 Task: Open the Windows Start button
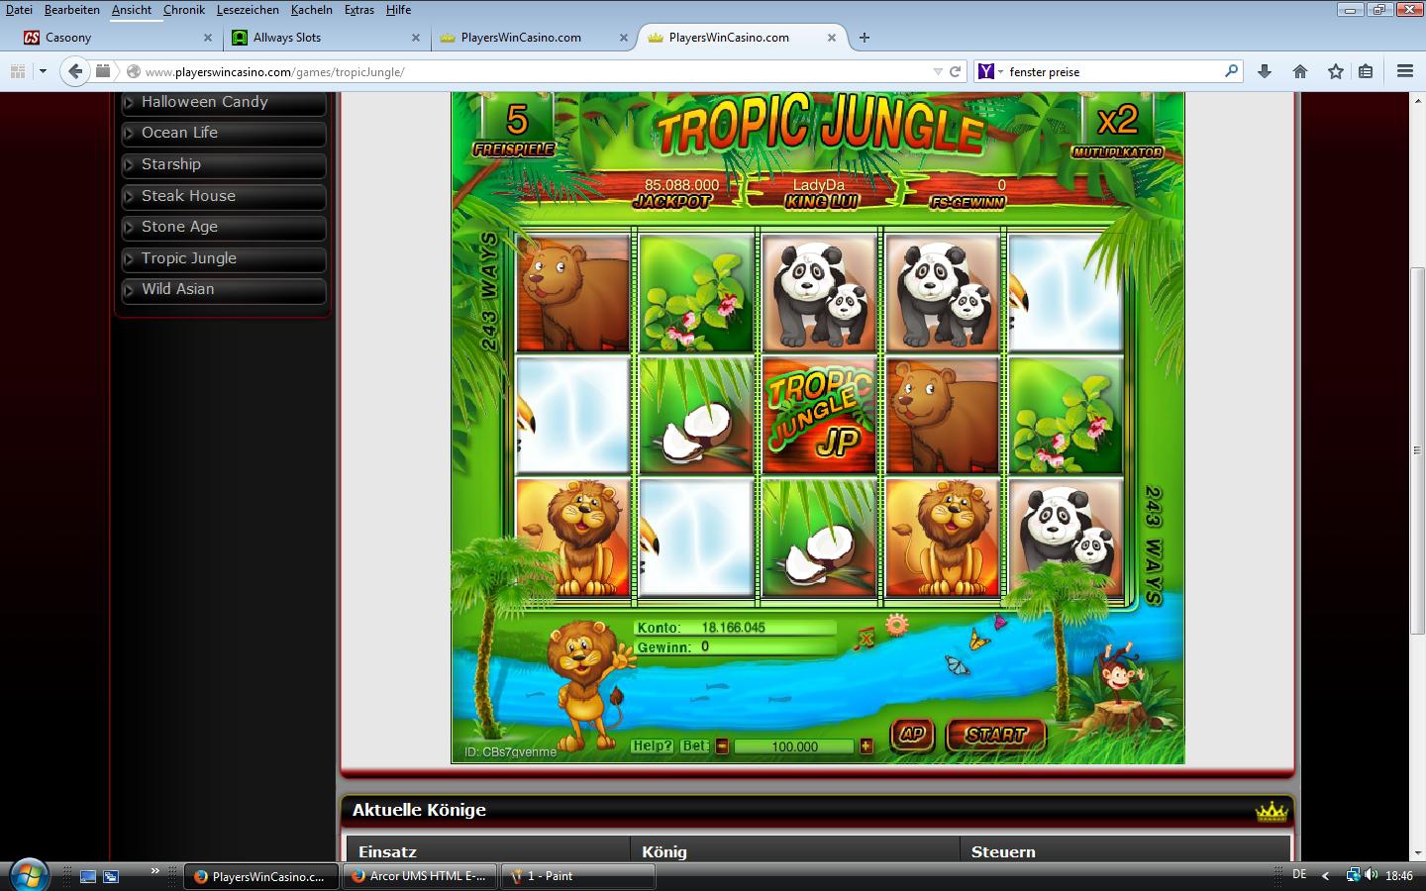pyautogui.click(x=28, y=875)
